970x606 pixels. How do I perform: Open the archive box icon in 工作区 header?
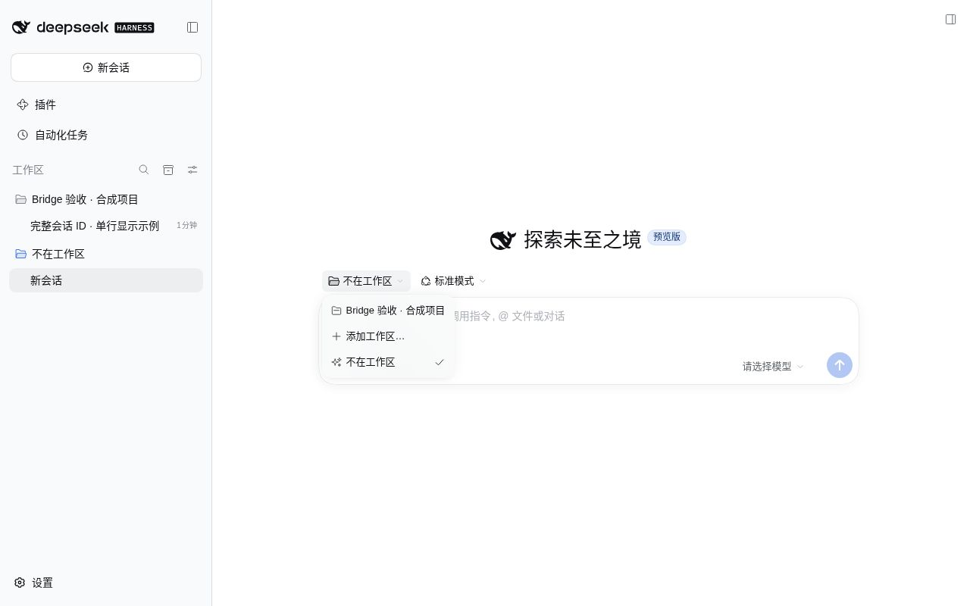pyautogui.click(x=168, y=170)
